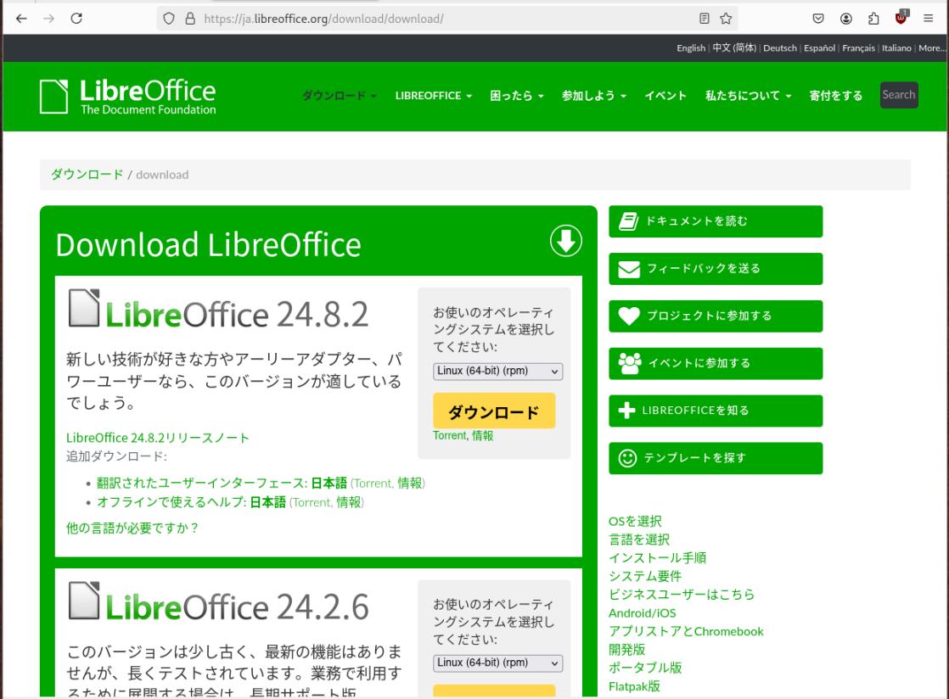Click the LIBREOFFICEを知る button
This screenshot has height=699, width=949.
click(716, 411)
